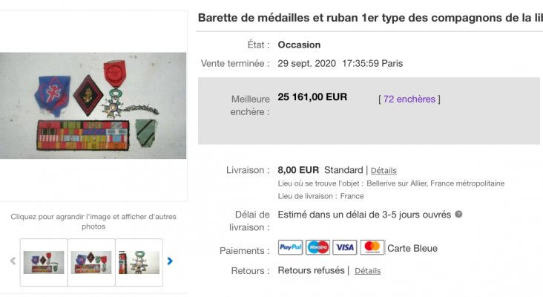Show next thumbnails with blue right arrow
This screenshot has height=297, width=543.
tap(170, 261)
